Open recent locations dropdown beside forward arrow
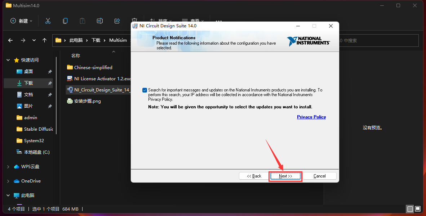 34,40
